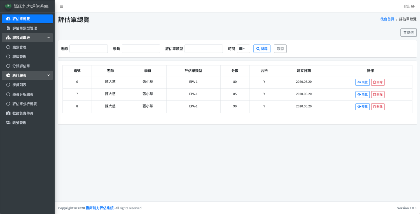Go to 職級管理 page

(27, 57)
